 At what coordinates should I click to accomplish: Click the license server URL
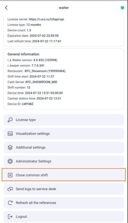pyautogui.click(x=46, y=19)
